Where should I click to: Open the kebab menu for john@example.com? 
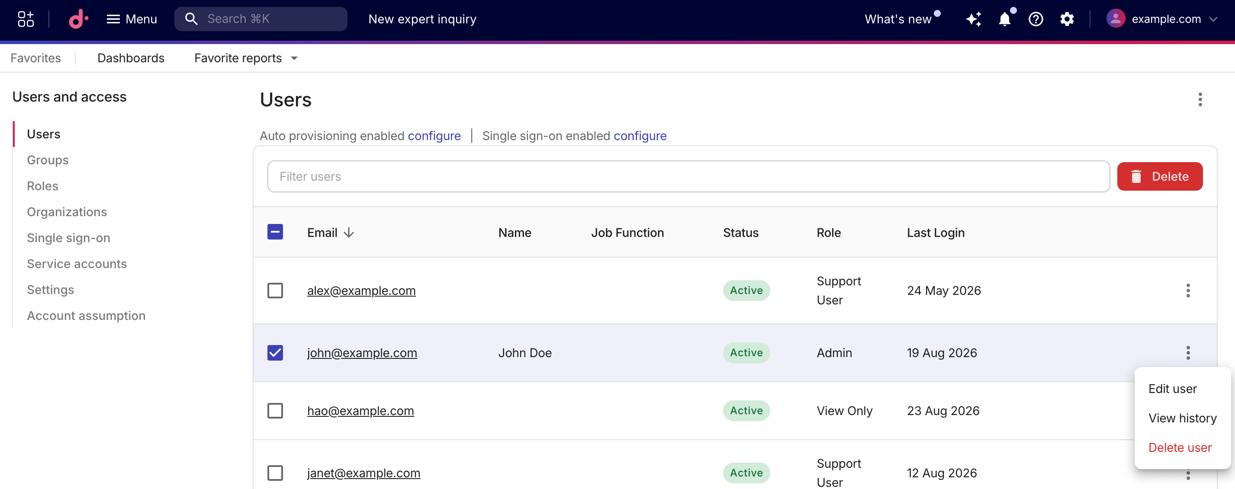(1187, 352)
